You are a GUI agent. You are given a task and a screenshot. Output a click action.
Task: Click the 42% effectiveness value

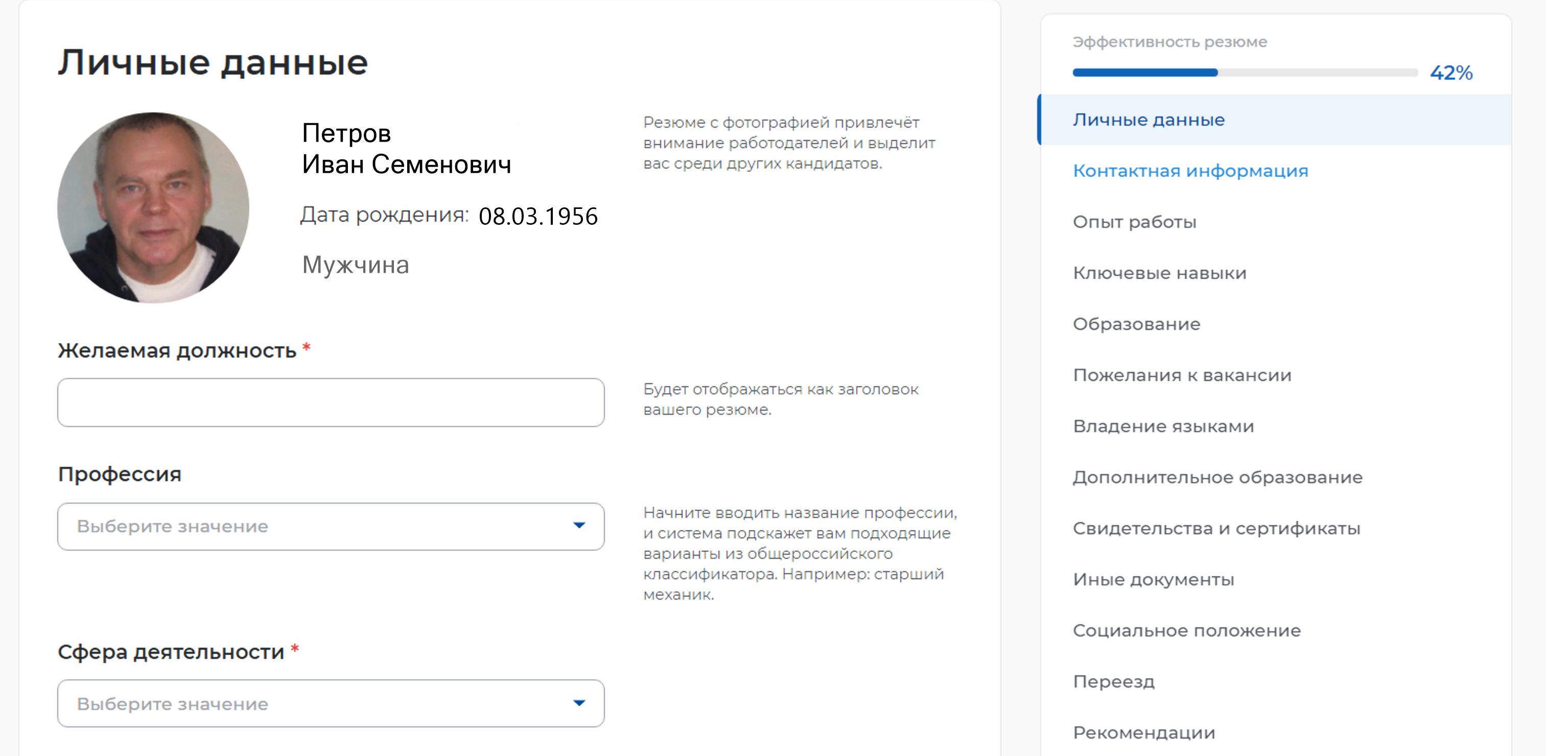(1451, 73)
